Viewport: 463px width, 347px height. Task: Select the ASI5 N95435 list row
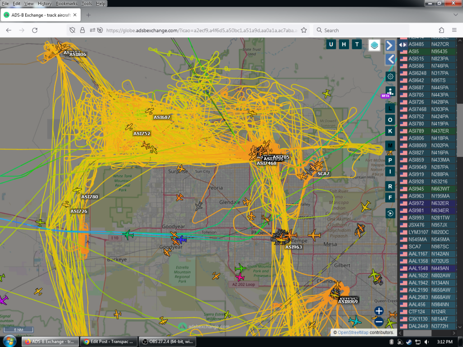pyautogui.click(x=428, y=52)
